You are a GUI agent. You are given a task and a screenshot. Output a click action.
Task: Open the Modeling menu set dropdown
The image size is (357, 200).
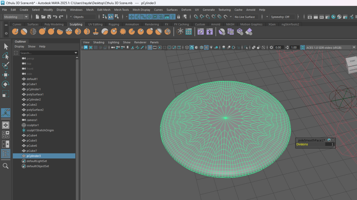tap(16, 17)
